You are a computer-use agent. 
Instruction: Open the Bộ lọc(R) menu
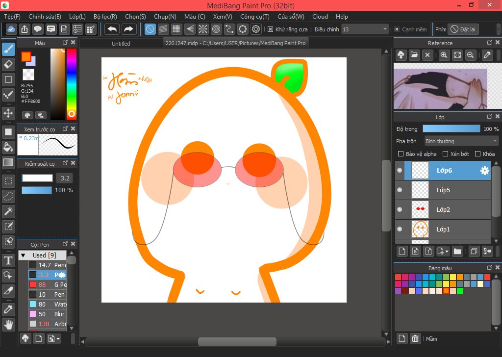[x=105, y=16]
